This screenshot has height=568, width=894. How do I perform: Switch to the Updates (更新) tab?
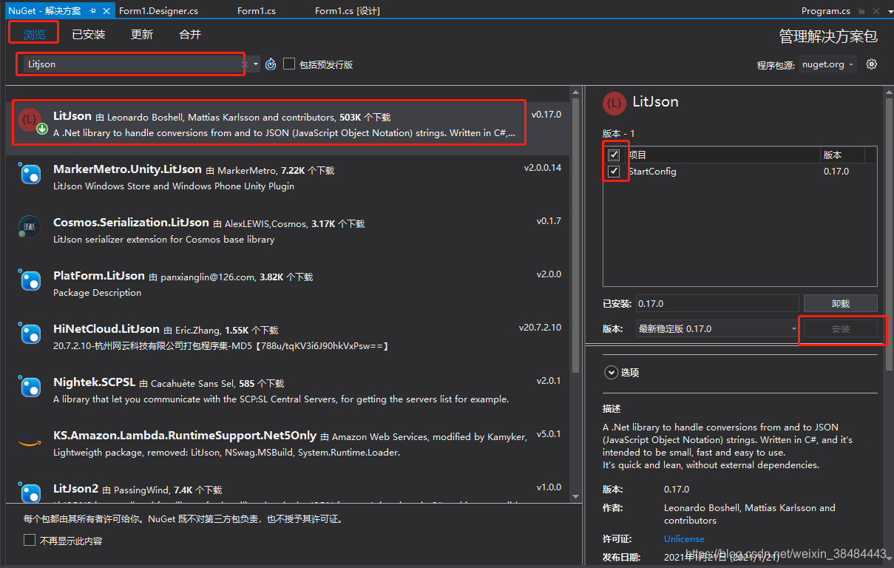click(142, 35)
